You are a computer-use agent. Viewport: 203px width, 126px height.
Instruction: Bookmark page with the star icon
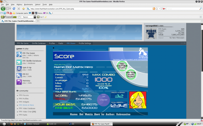point(157,9)
